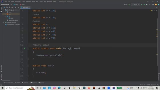Click Main class breadcrumb in navigation bar
Viewport: 160px width, 90px height.
tap(16, 4)
